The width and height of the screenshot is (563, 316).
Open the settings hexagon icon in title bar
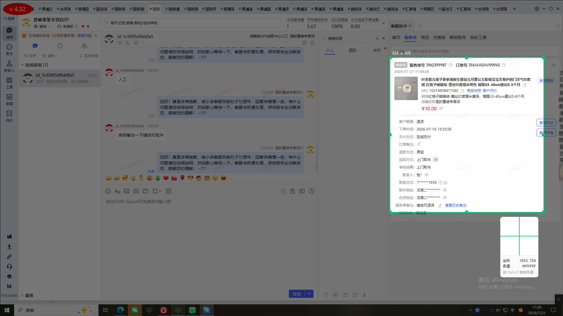pyautogui.click(x=537, y=9)
